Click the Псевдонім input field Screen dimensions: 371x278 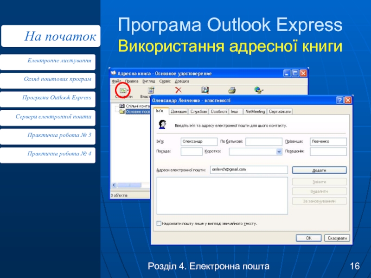pos(328,152)
